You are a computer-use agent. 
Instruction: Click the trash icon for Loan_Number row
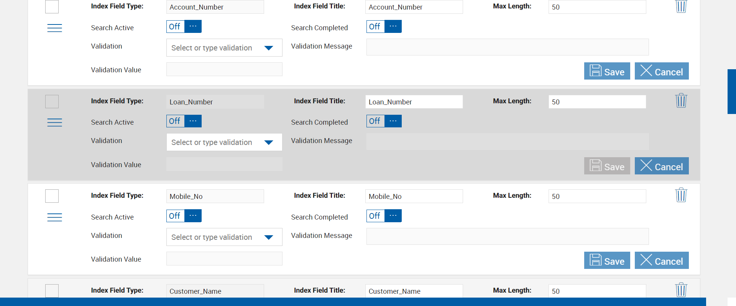681,101
